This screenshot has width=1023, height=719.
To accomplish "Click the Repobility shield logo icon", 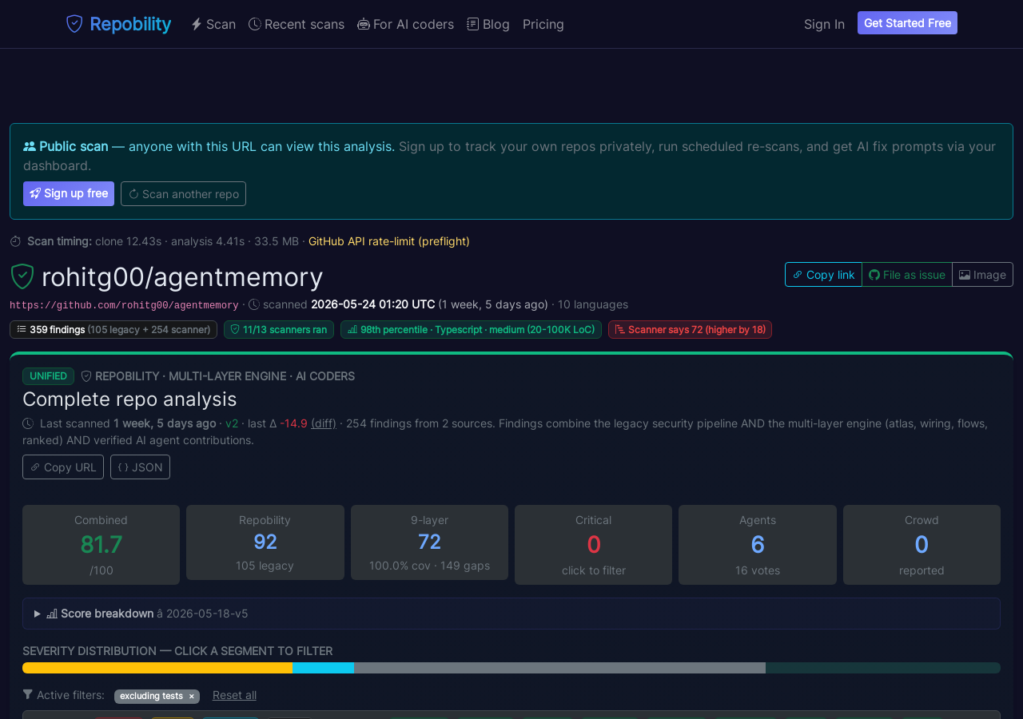I will pos(74,24).
